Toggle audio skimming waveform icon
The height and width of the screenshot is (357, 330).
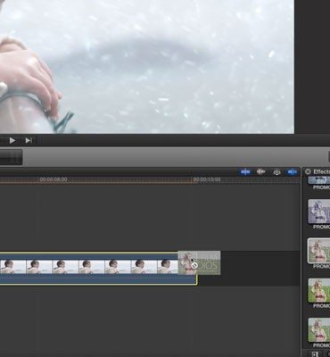[261, 172]
